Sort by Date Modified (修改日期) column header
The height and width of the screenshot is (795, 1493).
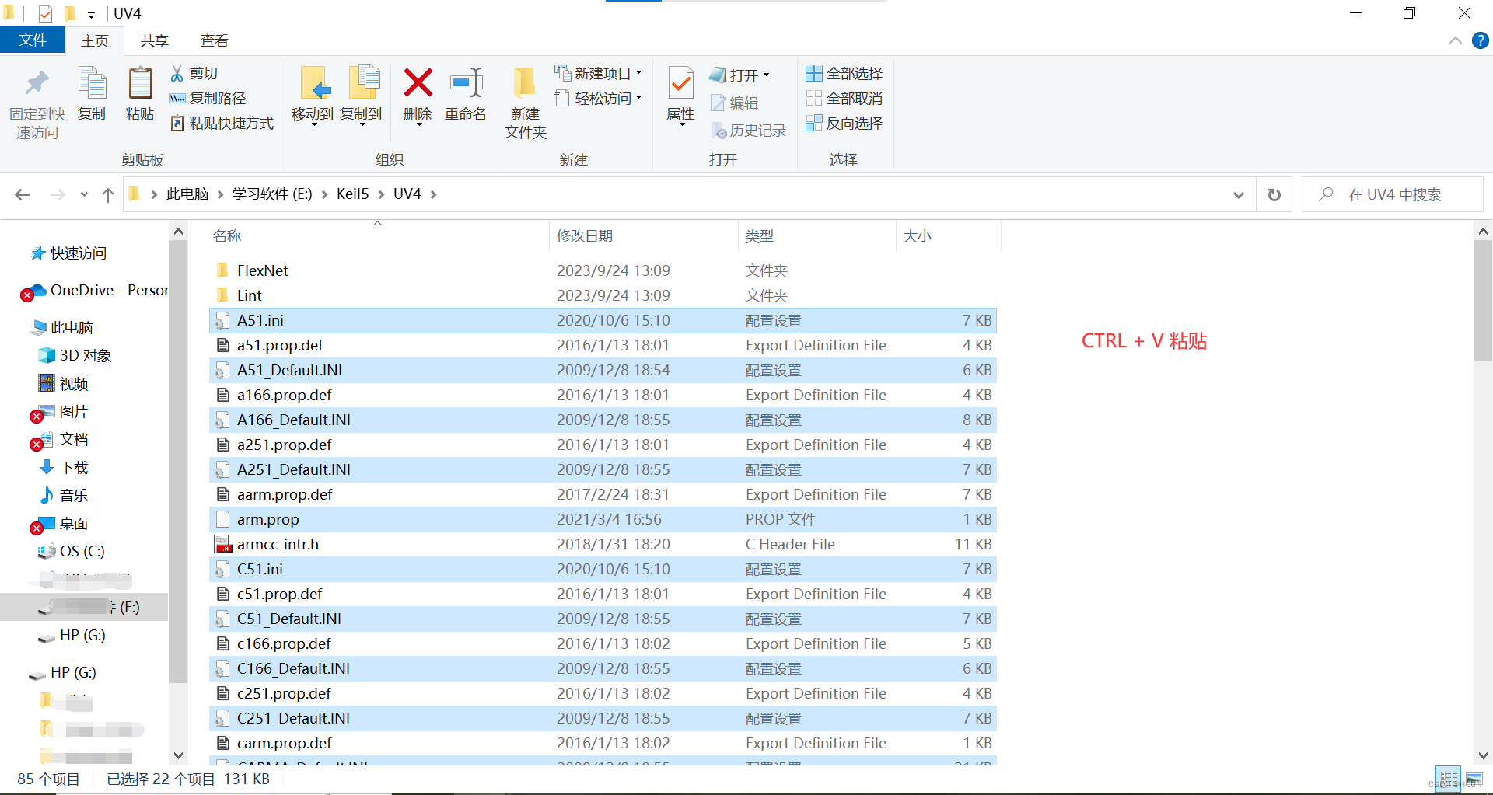coord(585,236)
